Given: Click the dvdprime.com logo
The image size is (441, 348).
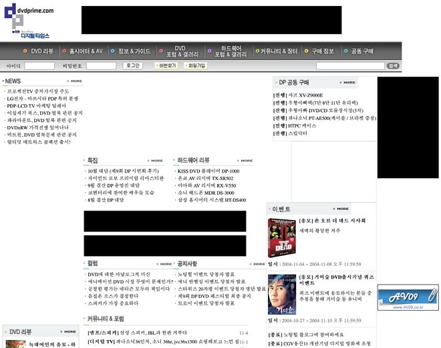Looking at the screenshot, I should click(29, 15).
